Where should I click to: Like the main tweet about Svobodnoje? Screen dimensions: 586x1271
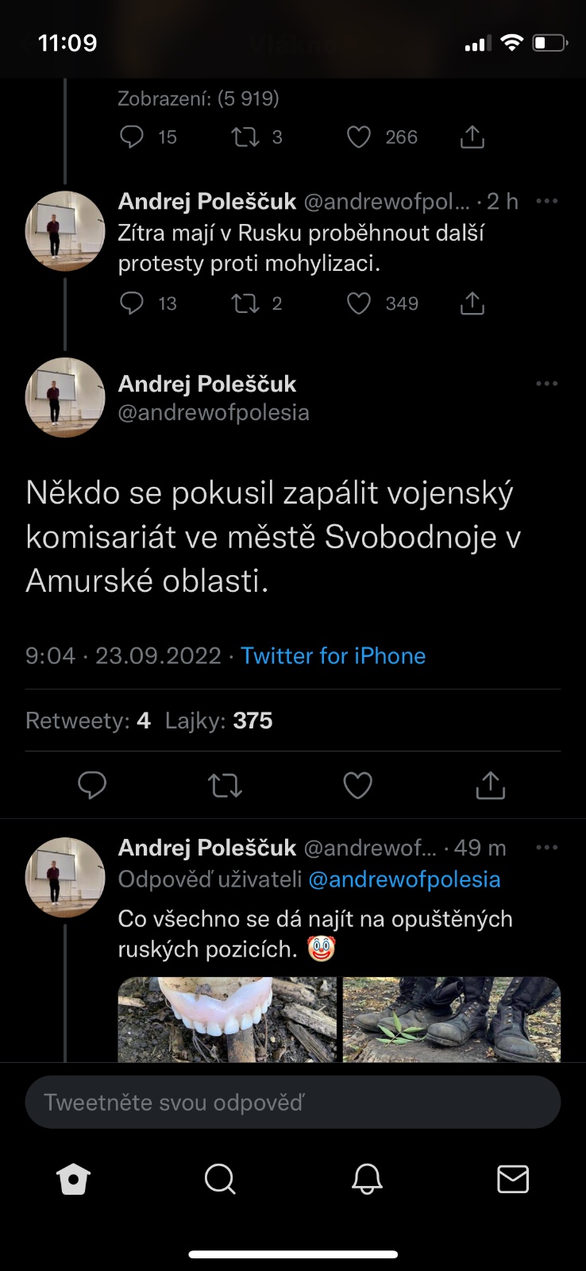[x=357, y=785]
